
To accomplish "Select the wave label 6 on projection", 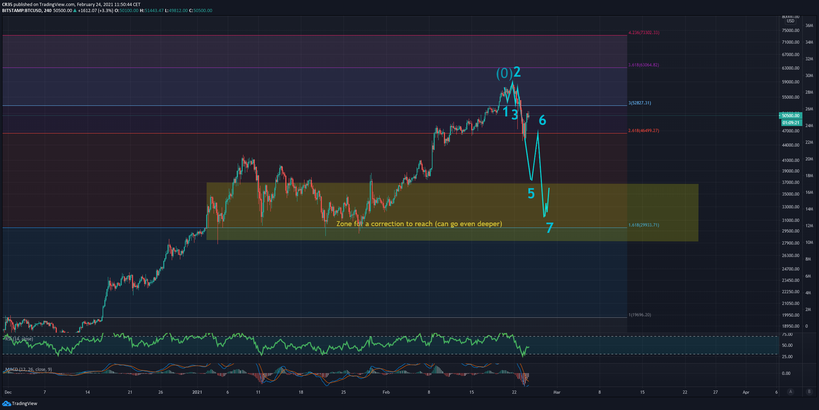I will (x=543, y=121).
